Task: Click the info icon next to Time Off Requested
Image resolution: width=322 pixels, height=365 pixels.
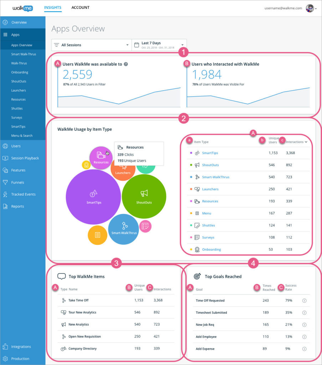Action: tap(305, 300)
